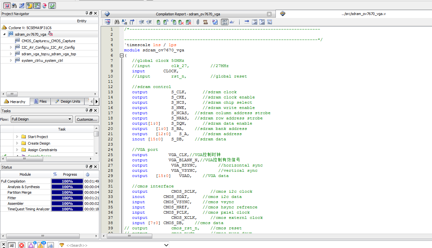Click the paperclip attachment icon
Image resolution: width=432 pixels, height=248 pixels.
198,22
